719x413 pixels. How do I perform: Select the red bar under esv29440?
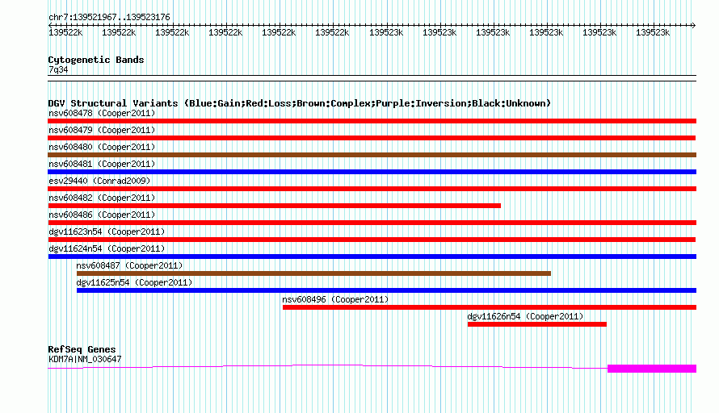click(372, 189)
